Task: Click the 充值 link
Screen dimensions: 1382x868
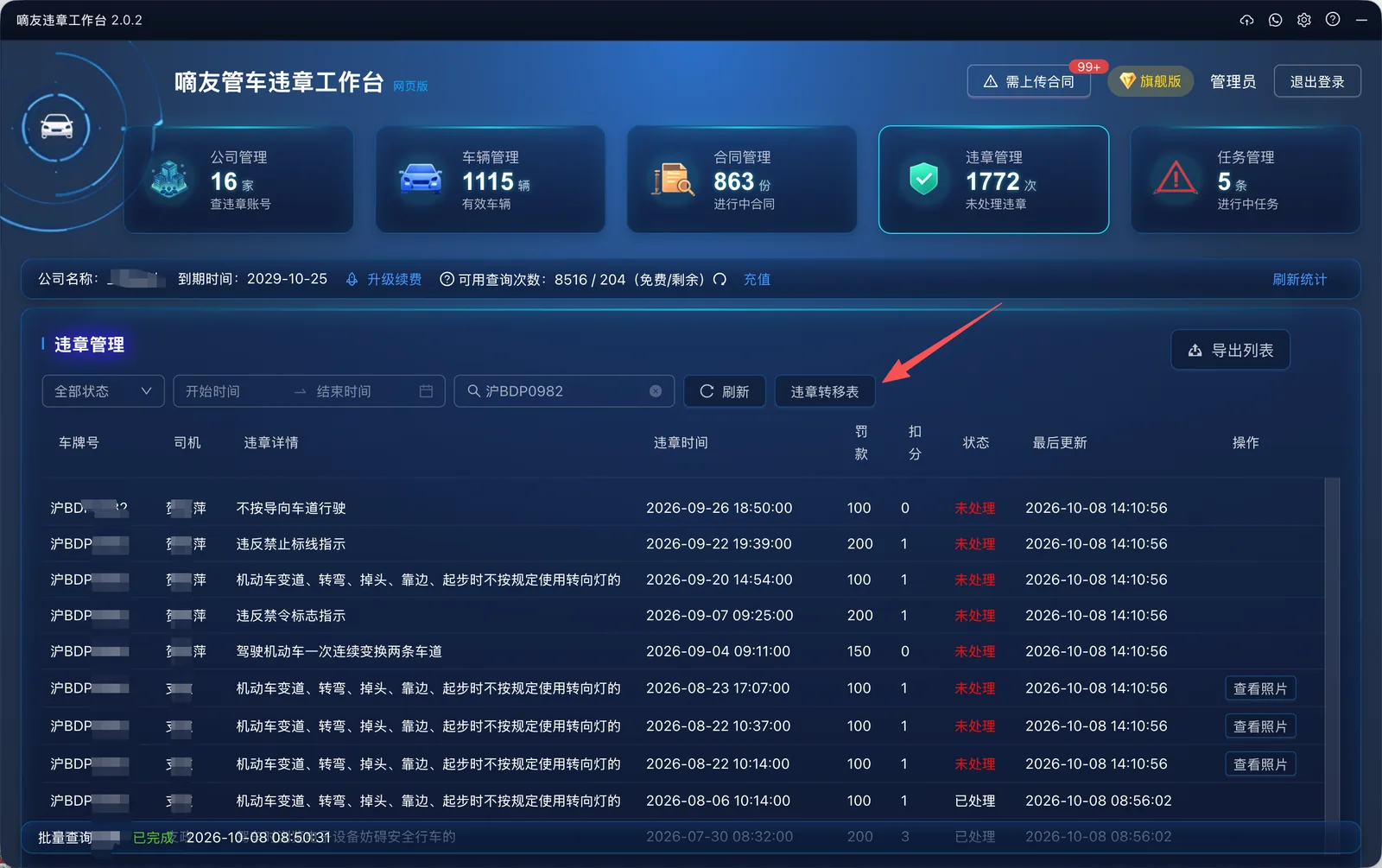Action: (757, 280)
